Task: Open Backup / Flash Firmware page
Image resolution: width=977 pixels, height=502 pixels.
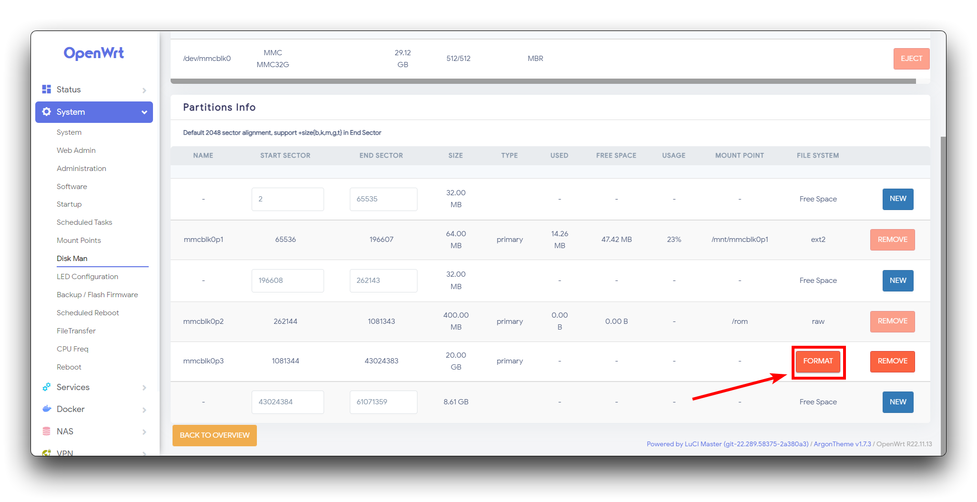Action: click(97, 295)
